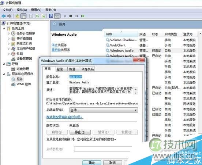Select 计算机管理(本地) root node
202x165 pixels.
click(x=19, y=23)
